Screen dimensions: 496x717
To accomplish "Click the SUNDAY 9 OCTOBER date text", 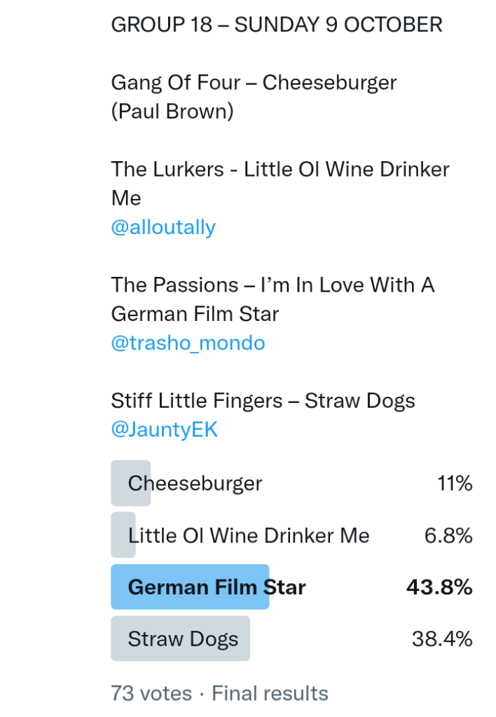I will coord(338,25).
